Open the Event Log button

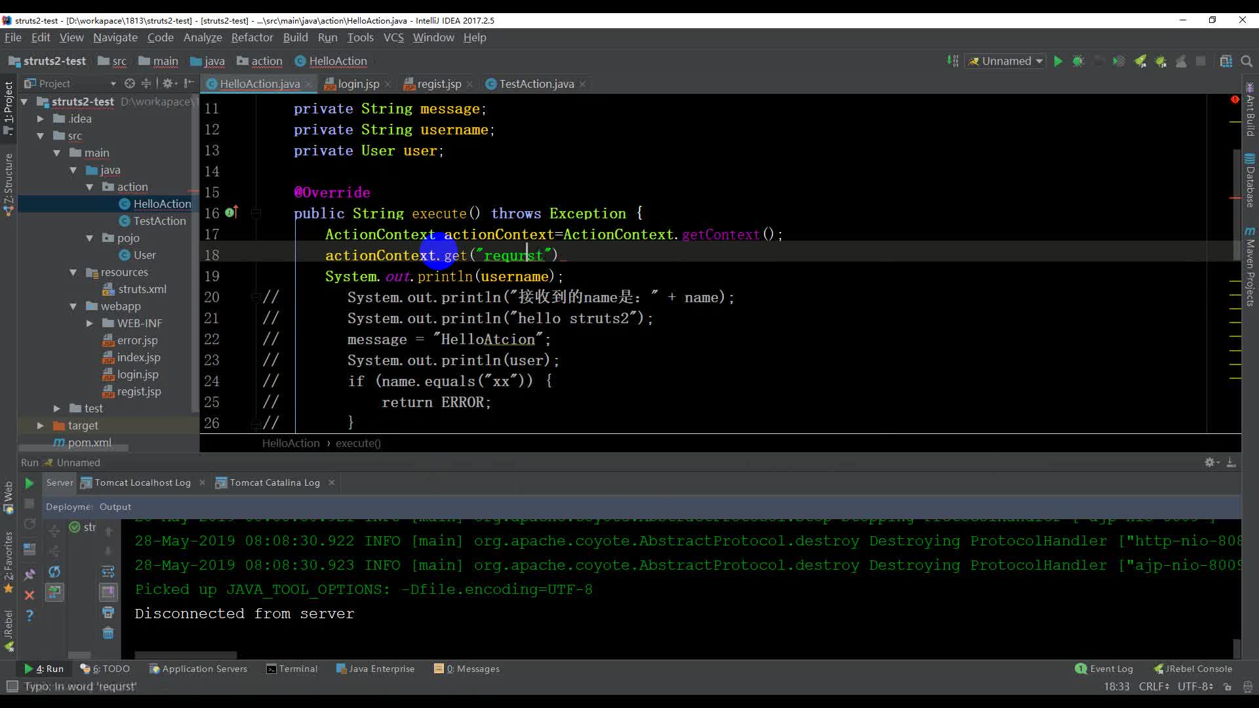click(x=1104, y=669)
